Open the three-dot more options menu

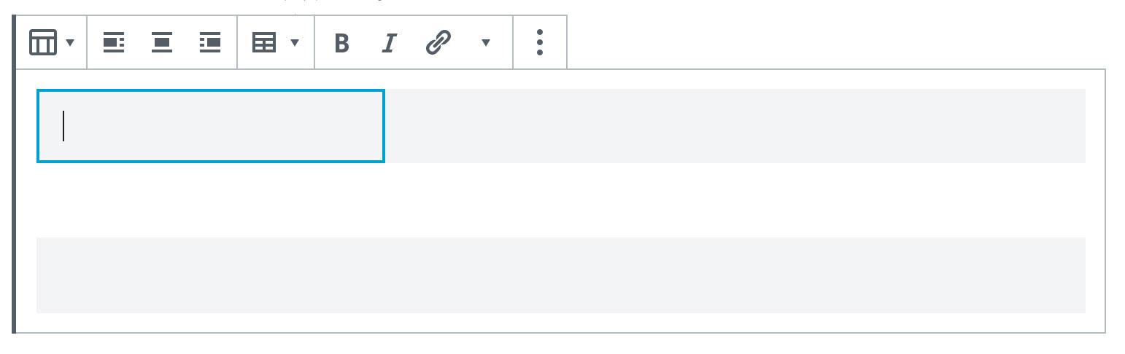(x=540, y=42)
